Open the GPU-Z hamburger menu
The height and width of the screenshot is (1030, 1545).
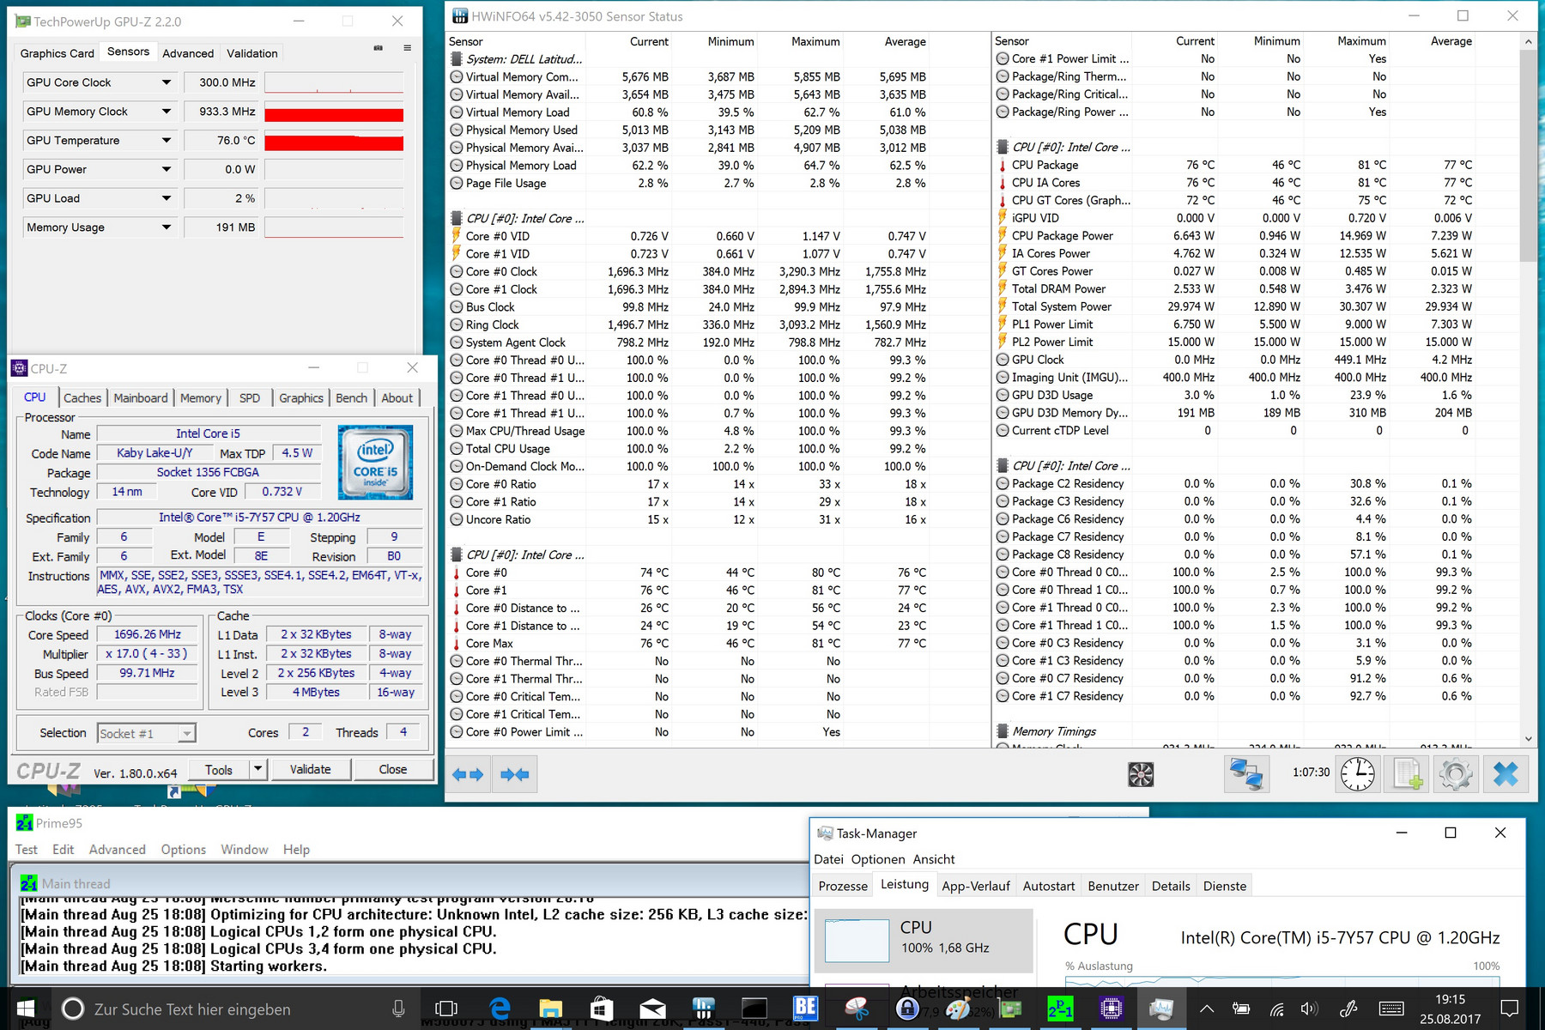407,48
